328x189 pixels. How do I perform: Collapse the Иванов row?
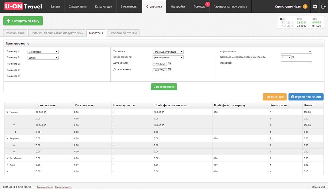pos(7,112)
